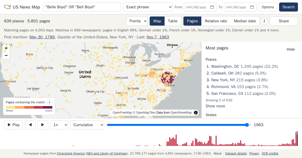
Task: Play the timeline animation
Action: coord(13,125)
